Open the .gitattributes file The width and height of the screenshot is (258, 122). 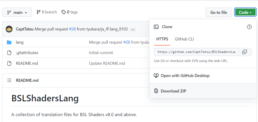tap(27, 53)
